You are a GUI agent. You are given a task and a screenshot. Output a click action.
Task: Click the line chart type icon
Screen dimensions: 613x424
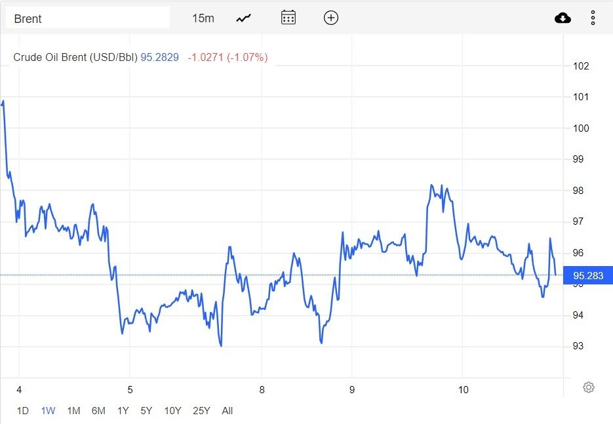tap(244, 18)
